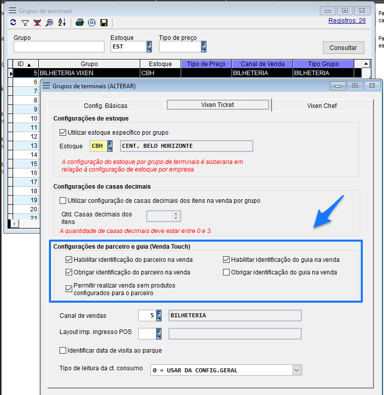This screenshot has width=384, height=395.
Task: Click the Estoque filter field with EST
Action: [129, 46]
